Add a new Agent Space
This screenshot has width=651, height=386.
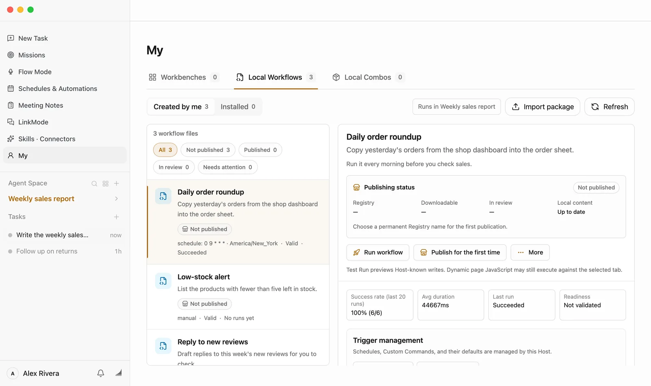click(116, 184)
